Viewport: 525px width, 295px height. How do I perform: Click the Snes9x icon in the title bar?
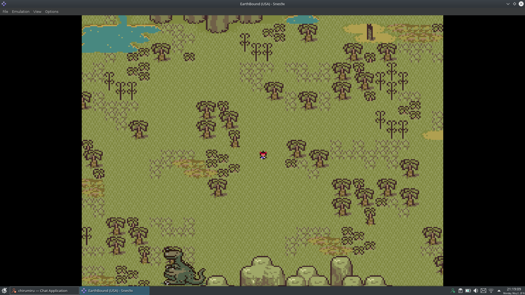click(4, 4)
